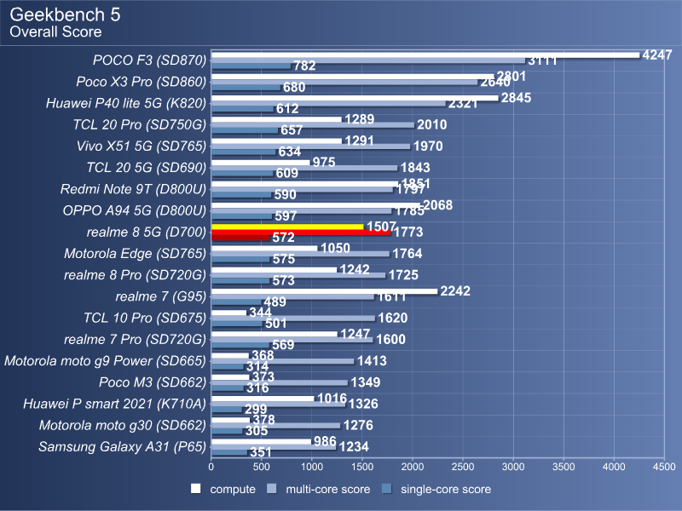Select the 'single-core score' legend label
The image size is (682, 511).
pos(446,489)
